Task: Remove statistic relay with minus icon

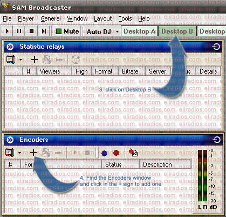Action: click(x=59, y=60)
